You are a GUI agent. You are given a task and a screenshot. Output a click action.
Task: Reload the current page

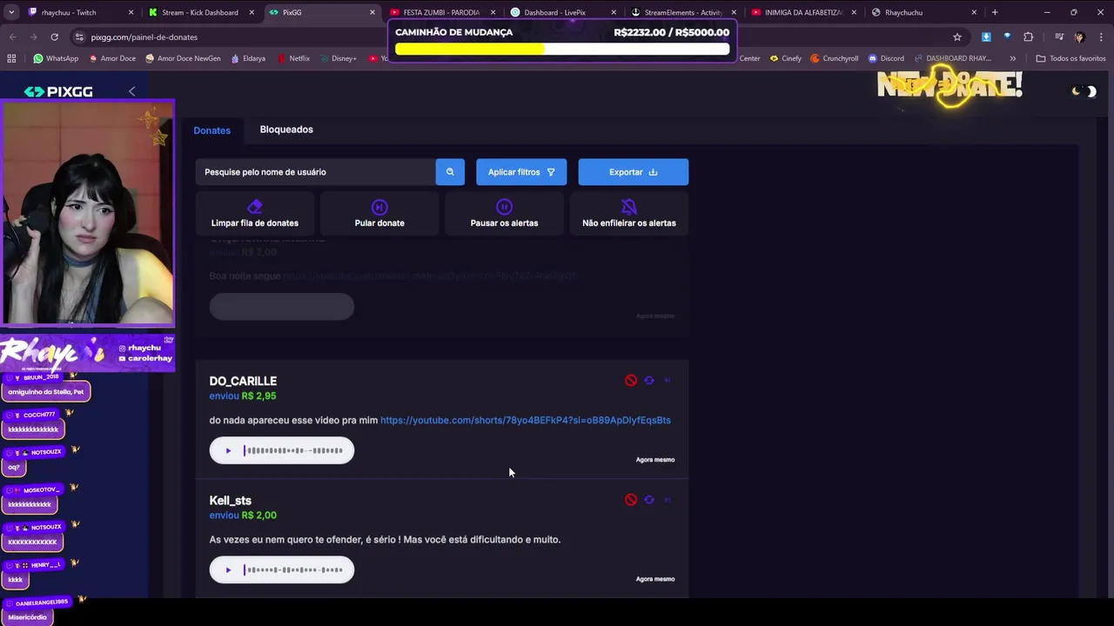pos(54,37)
